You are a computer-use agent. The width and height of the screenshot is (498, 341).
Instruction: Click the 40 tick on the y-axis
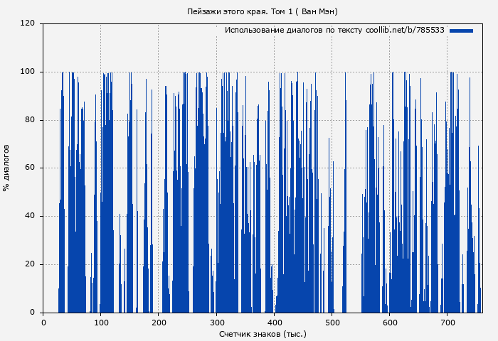30,216
